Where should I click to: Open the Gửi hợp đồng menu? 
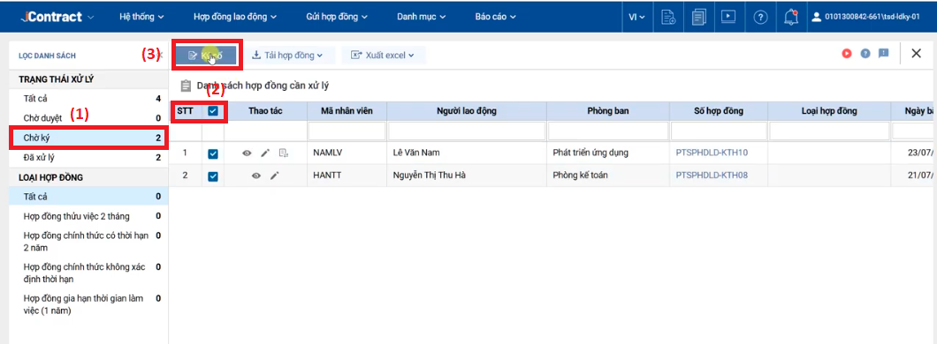point(337,17)
